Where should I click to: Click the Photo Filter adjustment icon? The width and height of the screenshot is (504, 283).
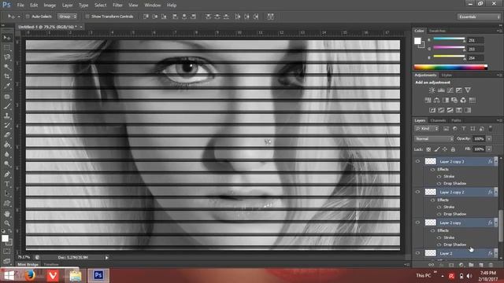pyautogui.click(x=454, y=100)
